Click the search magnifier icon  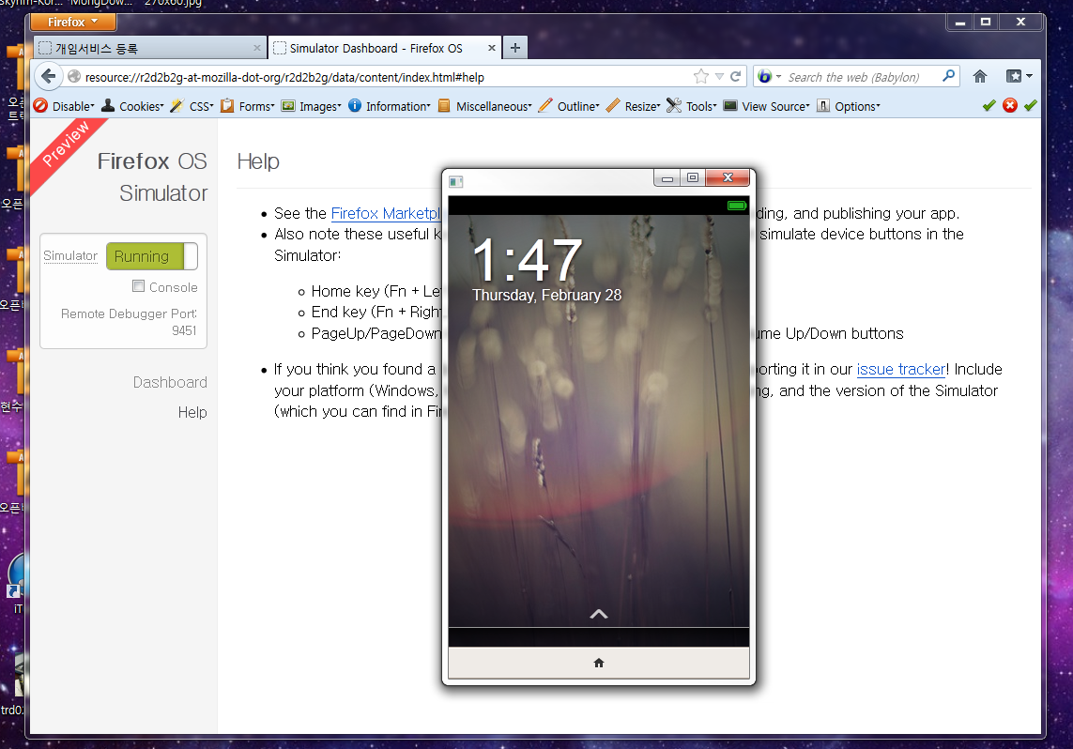coord(948,77)
